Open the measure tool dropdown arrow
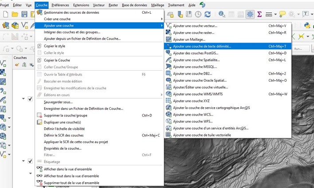 tap(275, 14)
